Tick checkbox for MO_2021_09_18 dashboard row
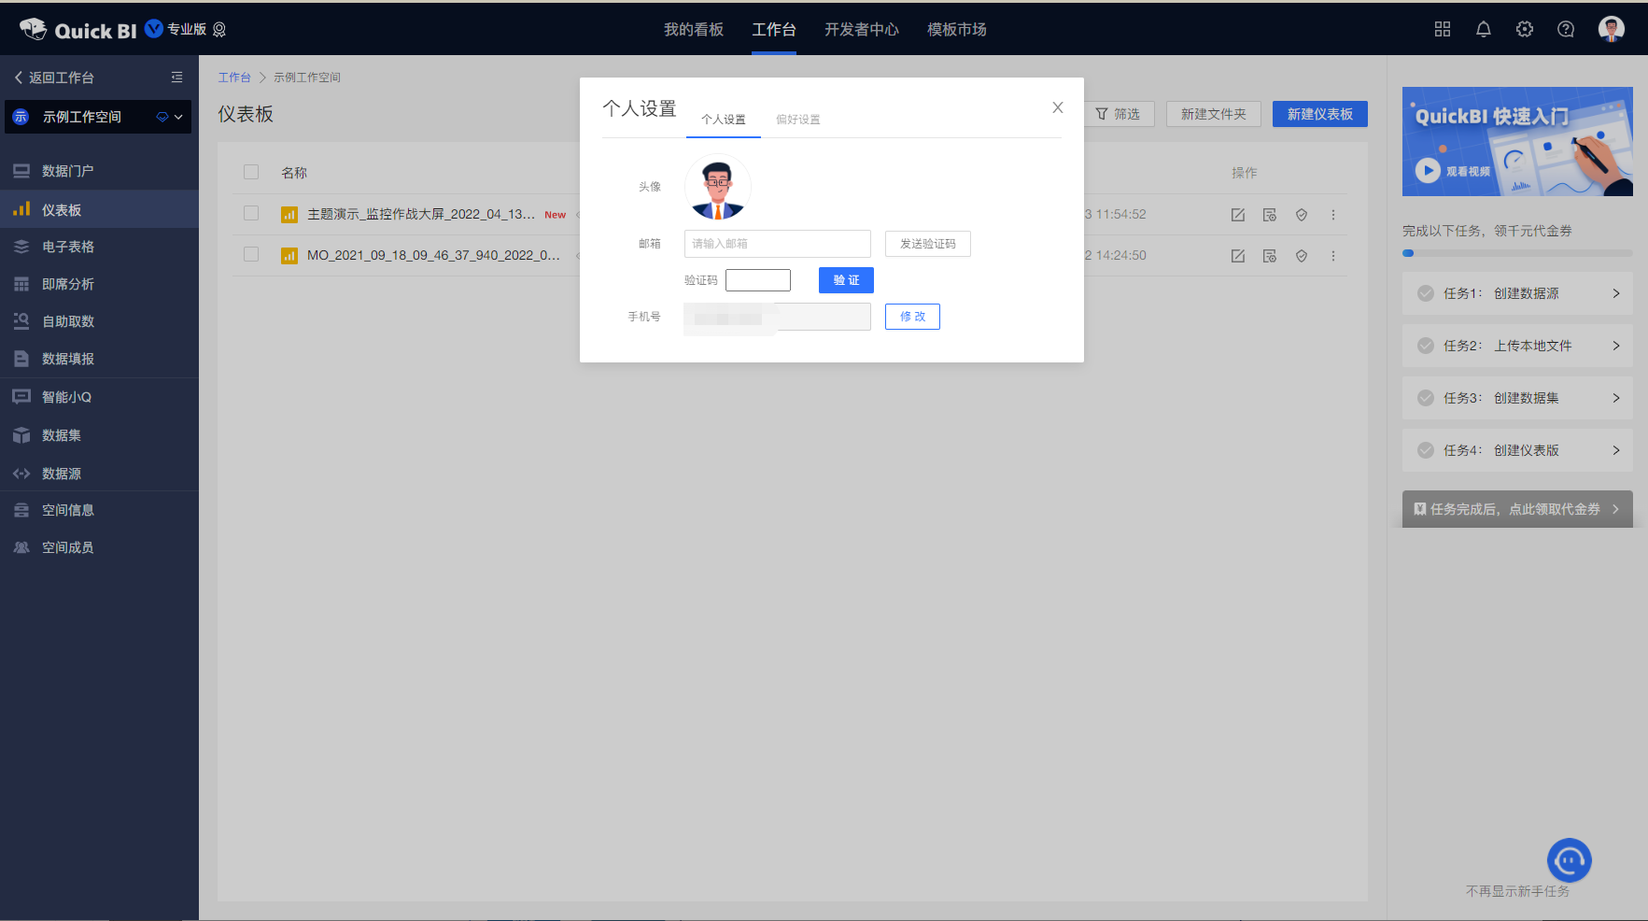The width and height of the screenshot is (1648, 921). 251,254
